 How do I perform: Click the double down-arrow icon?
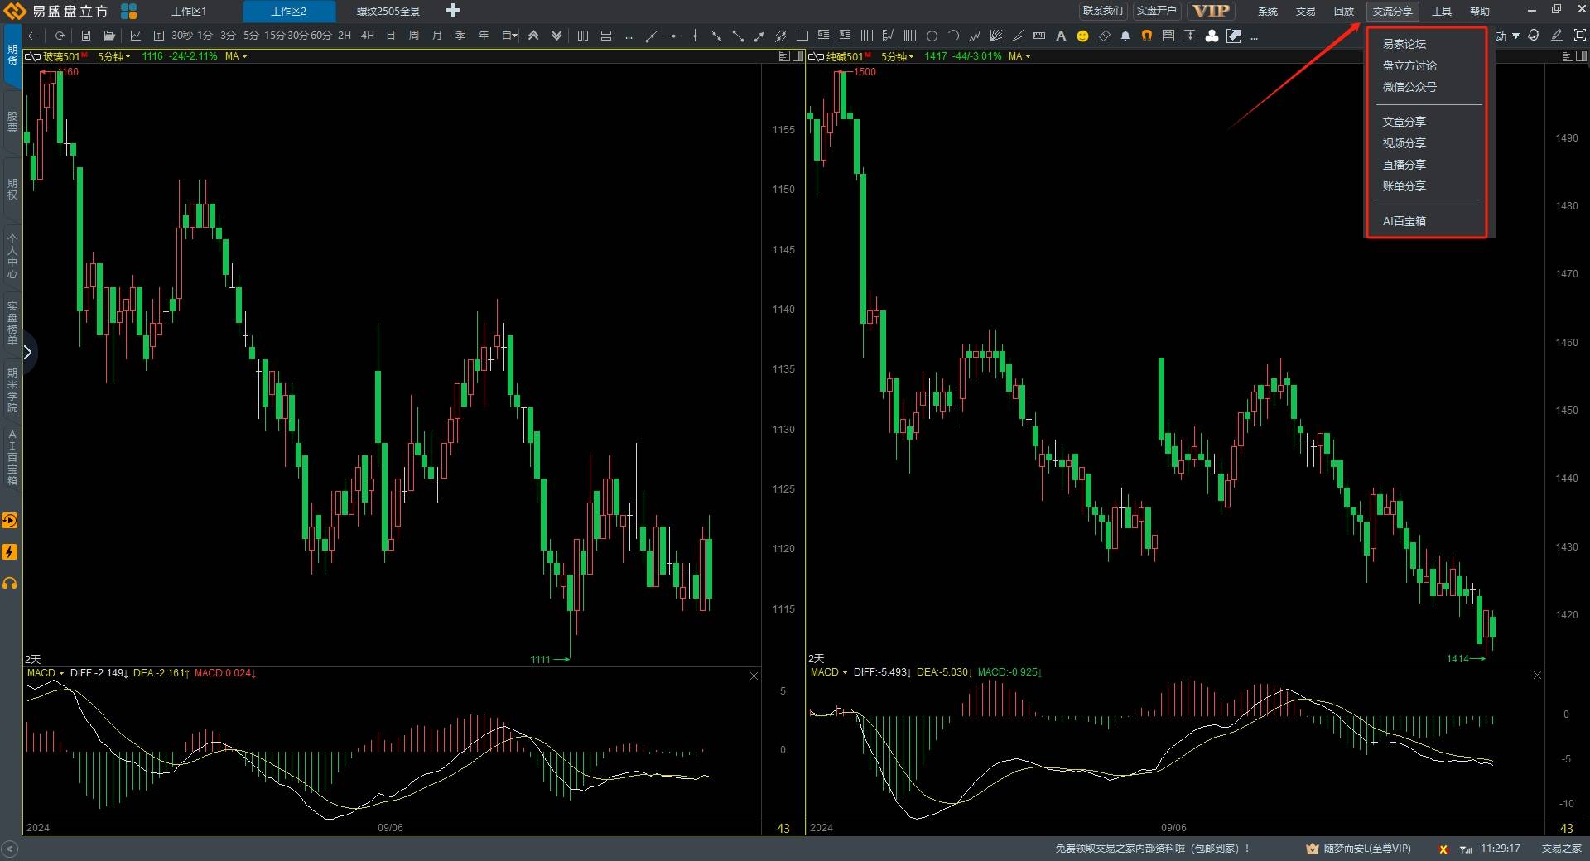[x=556, y=36]
